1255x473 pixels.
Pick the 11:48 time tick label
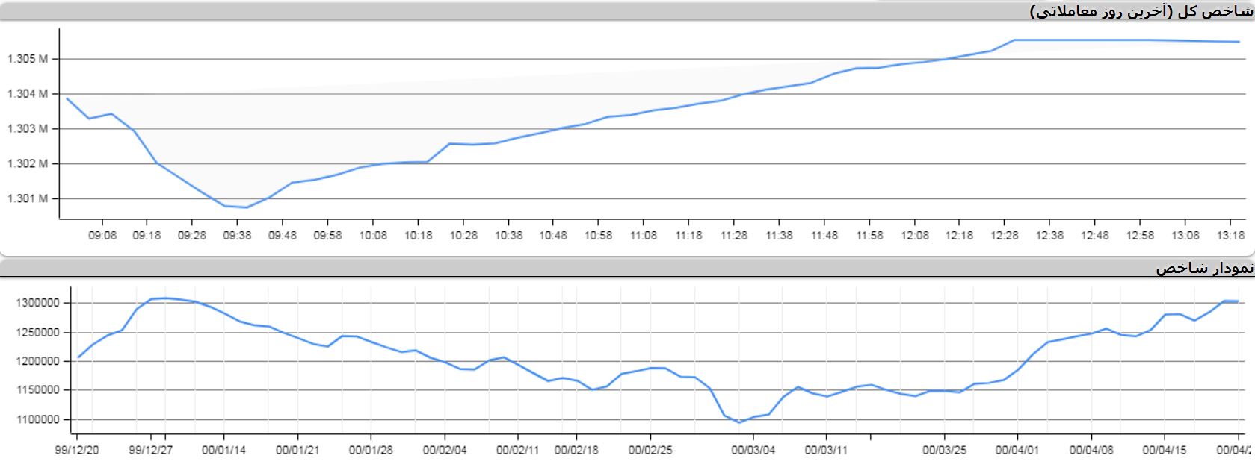(x=824, y=235)
